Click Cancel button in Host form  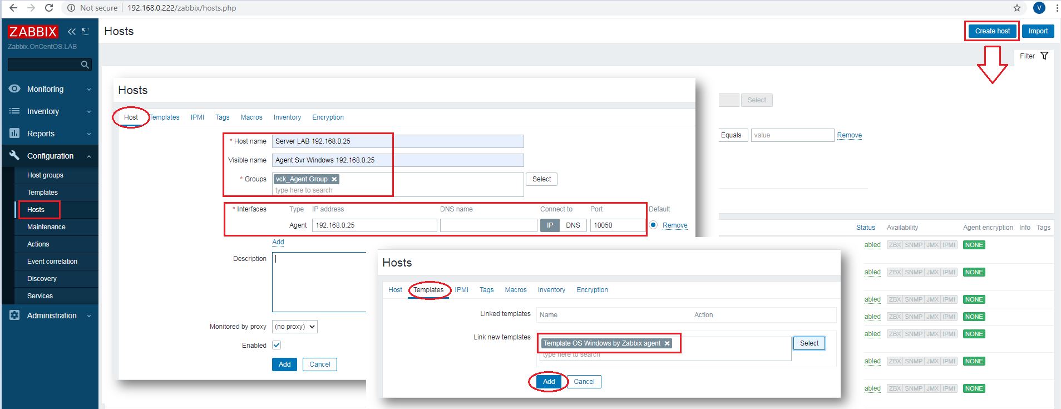coord(319,364)
